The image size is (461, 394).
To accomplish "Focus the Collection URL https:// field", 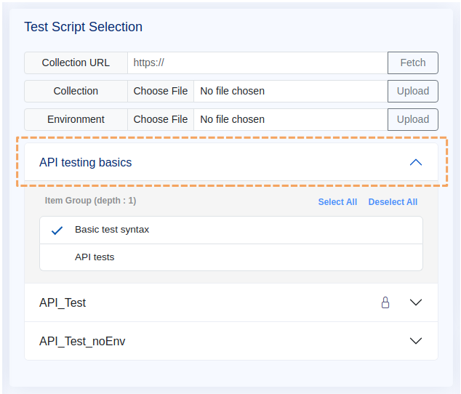I will (x=257, y=63).
